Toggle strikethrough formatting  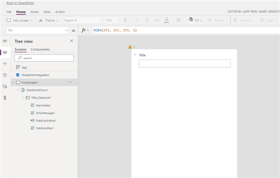156,20
